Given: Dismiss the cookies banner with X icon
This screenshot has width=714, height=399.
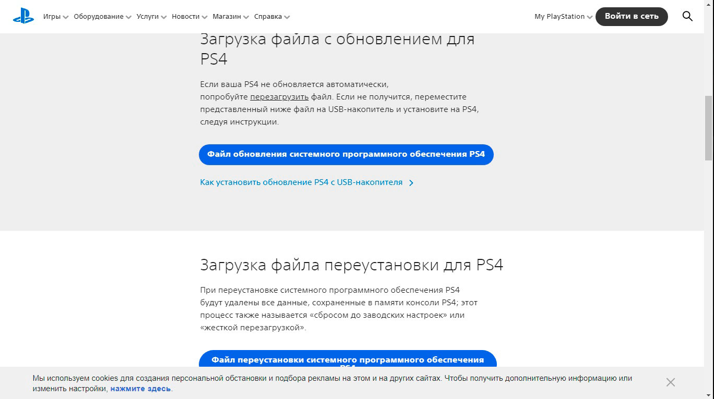Looking at the screenshot, I should [671, 382].
